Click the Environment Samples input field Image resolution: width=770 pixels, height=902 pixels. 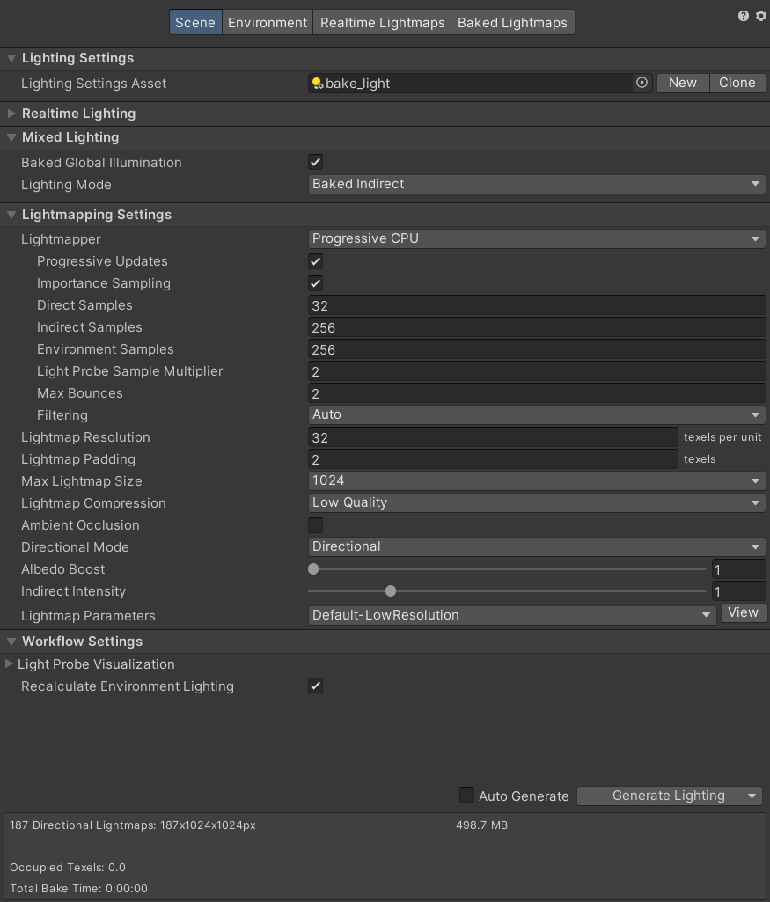click(x=537, y=349)
